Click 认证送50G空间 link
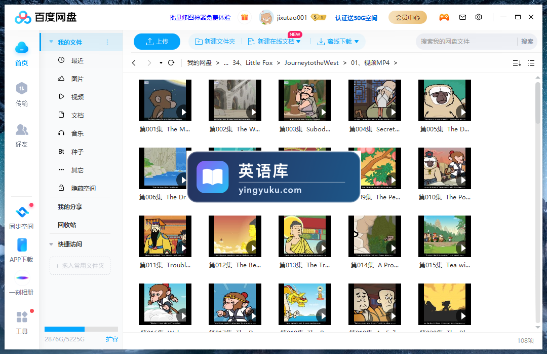The image size is (547, 354). tap(356, 18)
